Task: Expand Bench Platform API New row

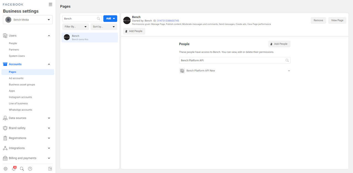Action: tap(289, 71)
